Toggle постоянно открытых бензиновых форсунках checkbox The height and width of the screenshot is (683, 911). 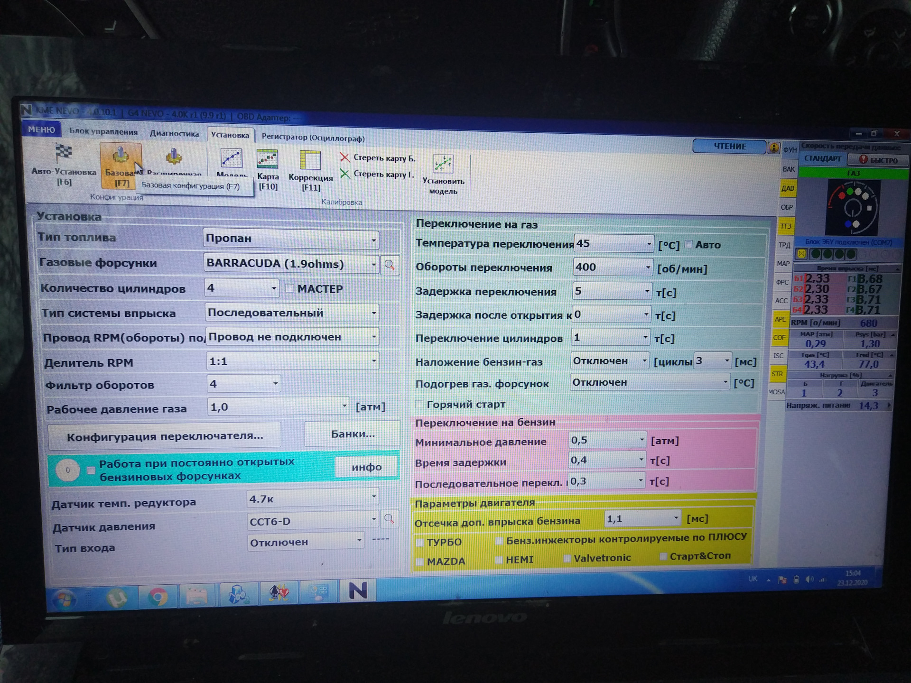click(x=91, y=470)
